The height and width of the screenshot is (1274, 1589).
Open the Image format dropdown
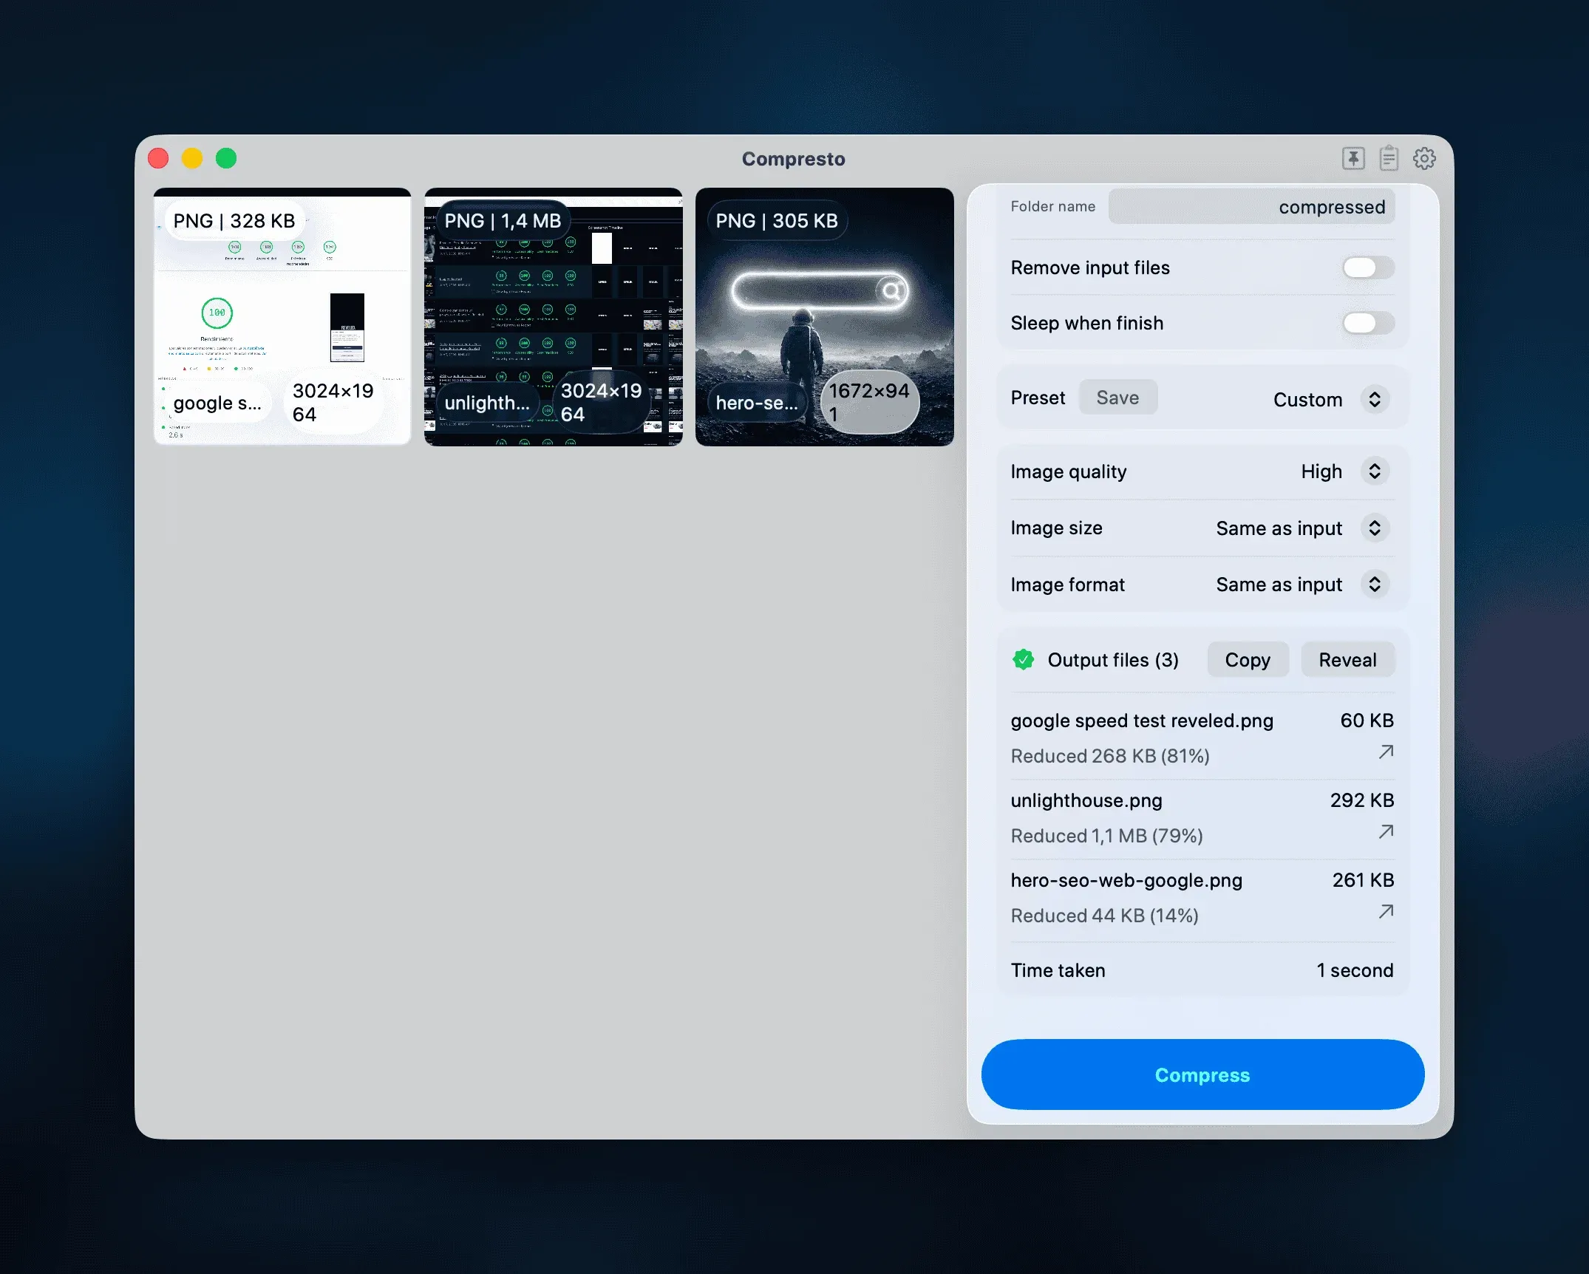1375,585
